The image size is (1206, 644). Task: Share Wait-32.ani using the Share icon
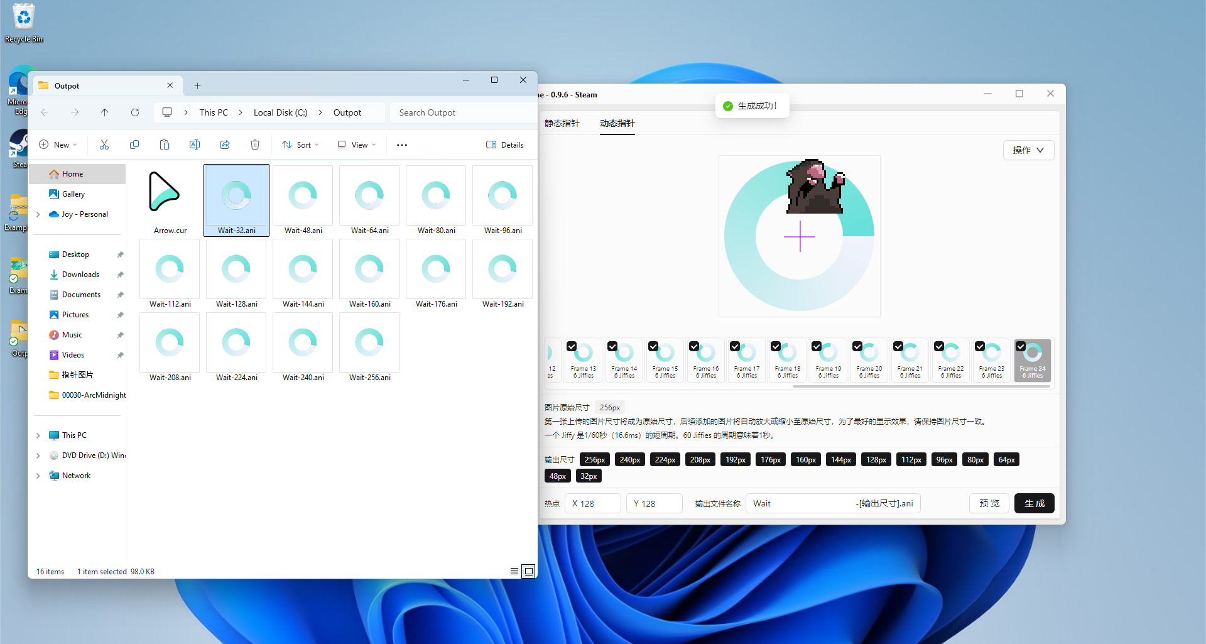pos(225,145)
